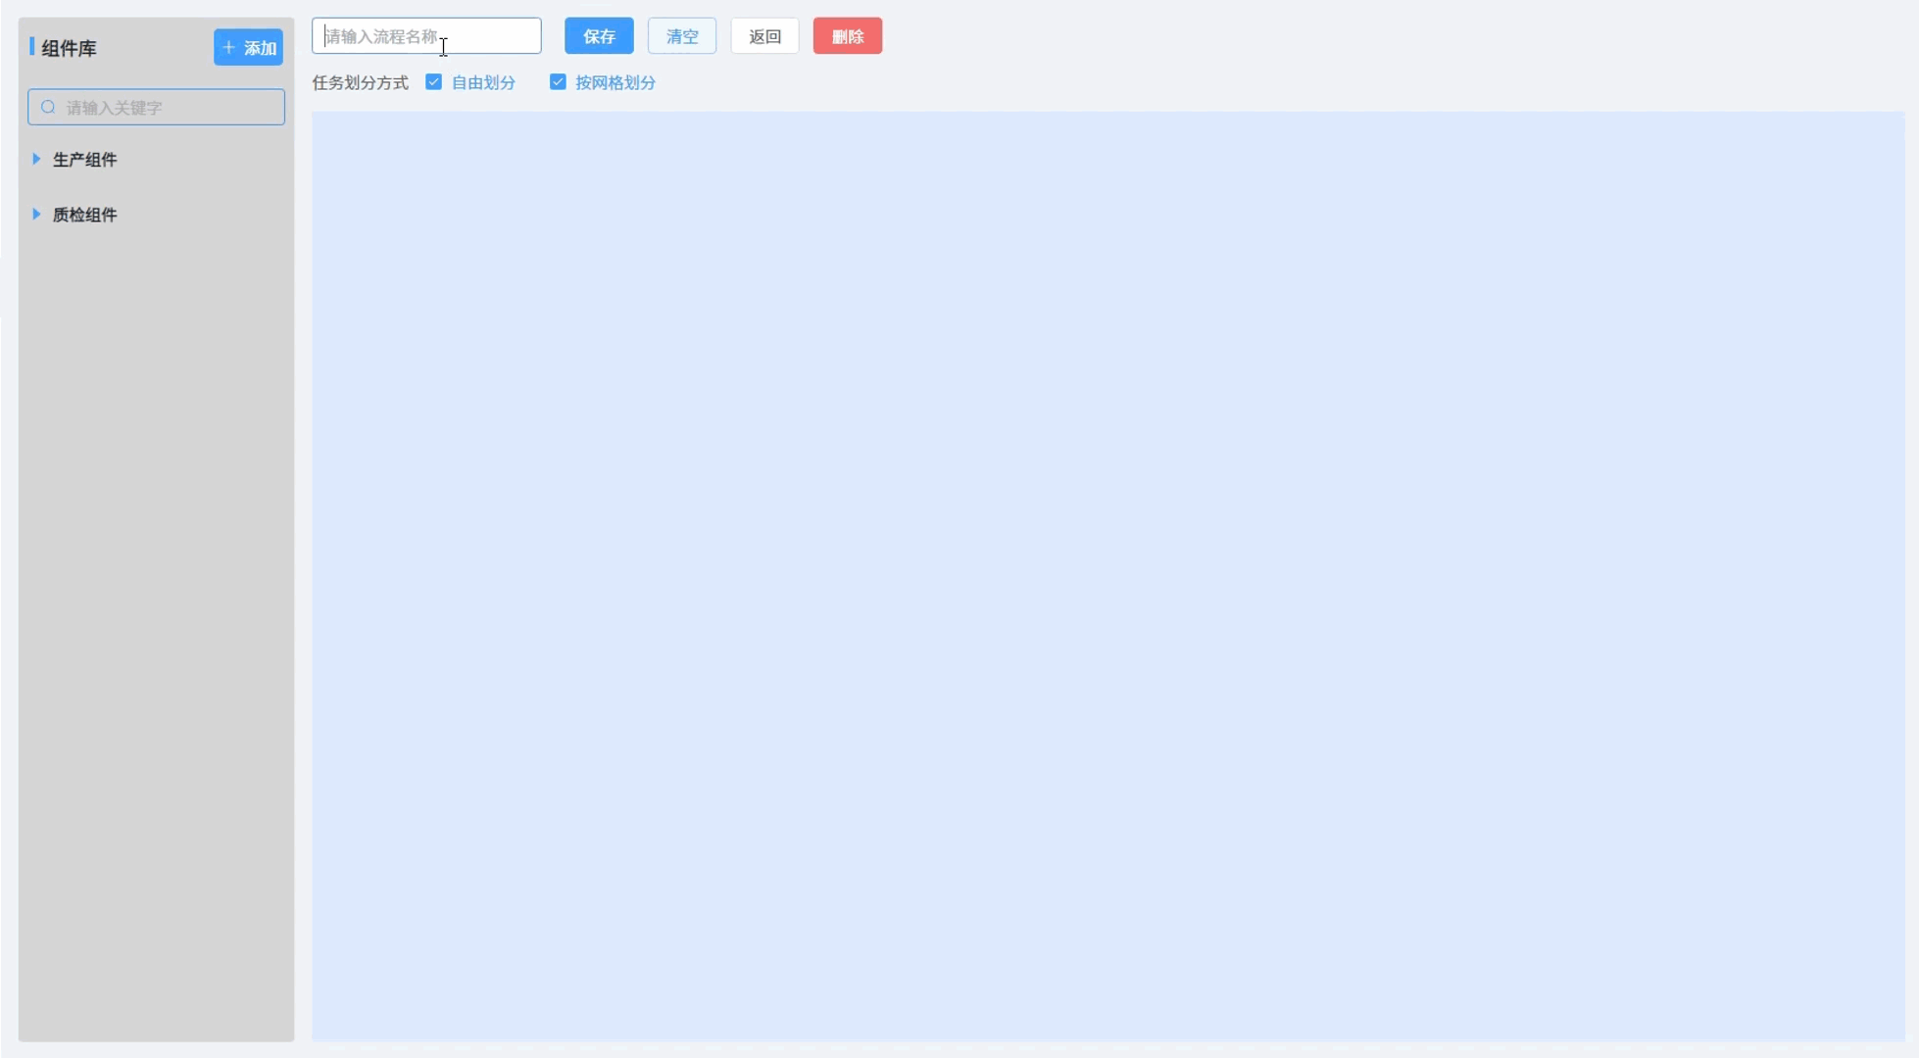Click the magnifier icon in keyword search

(x=48, y=108)
